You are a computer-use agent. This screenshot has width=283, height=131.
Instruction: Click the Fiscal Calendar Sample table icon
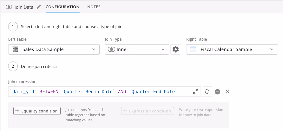[193, 49]
